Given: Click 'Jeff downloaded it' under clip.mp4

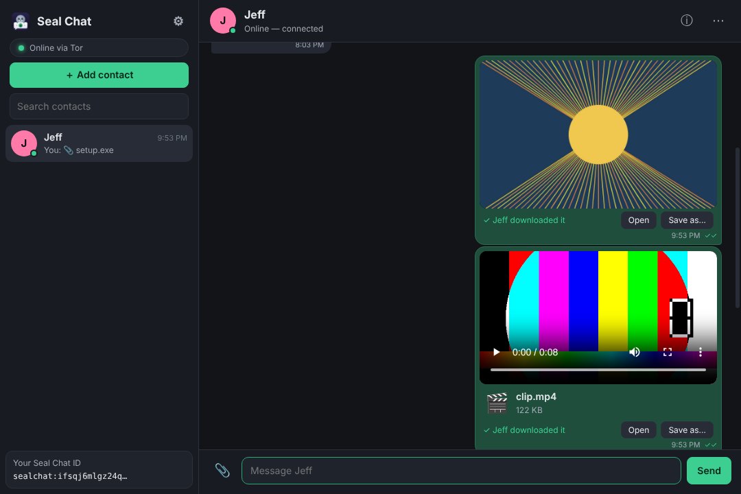Looking at the screenshot, I should [x=524, y=430].
